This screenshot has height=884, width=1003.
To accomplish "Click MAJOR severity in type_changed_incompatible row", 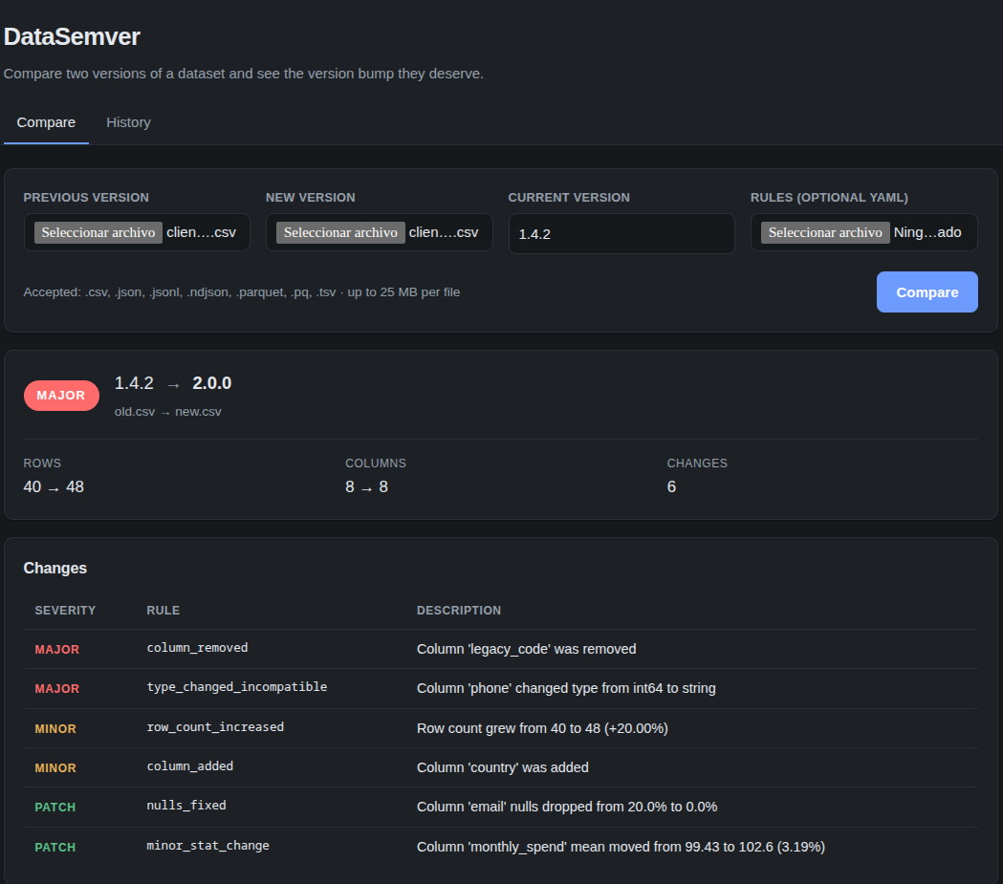I will click(x=57, y=688).
